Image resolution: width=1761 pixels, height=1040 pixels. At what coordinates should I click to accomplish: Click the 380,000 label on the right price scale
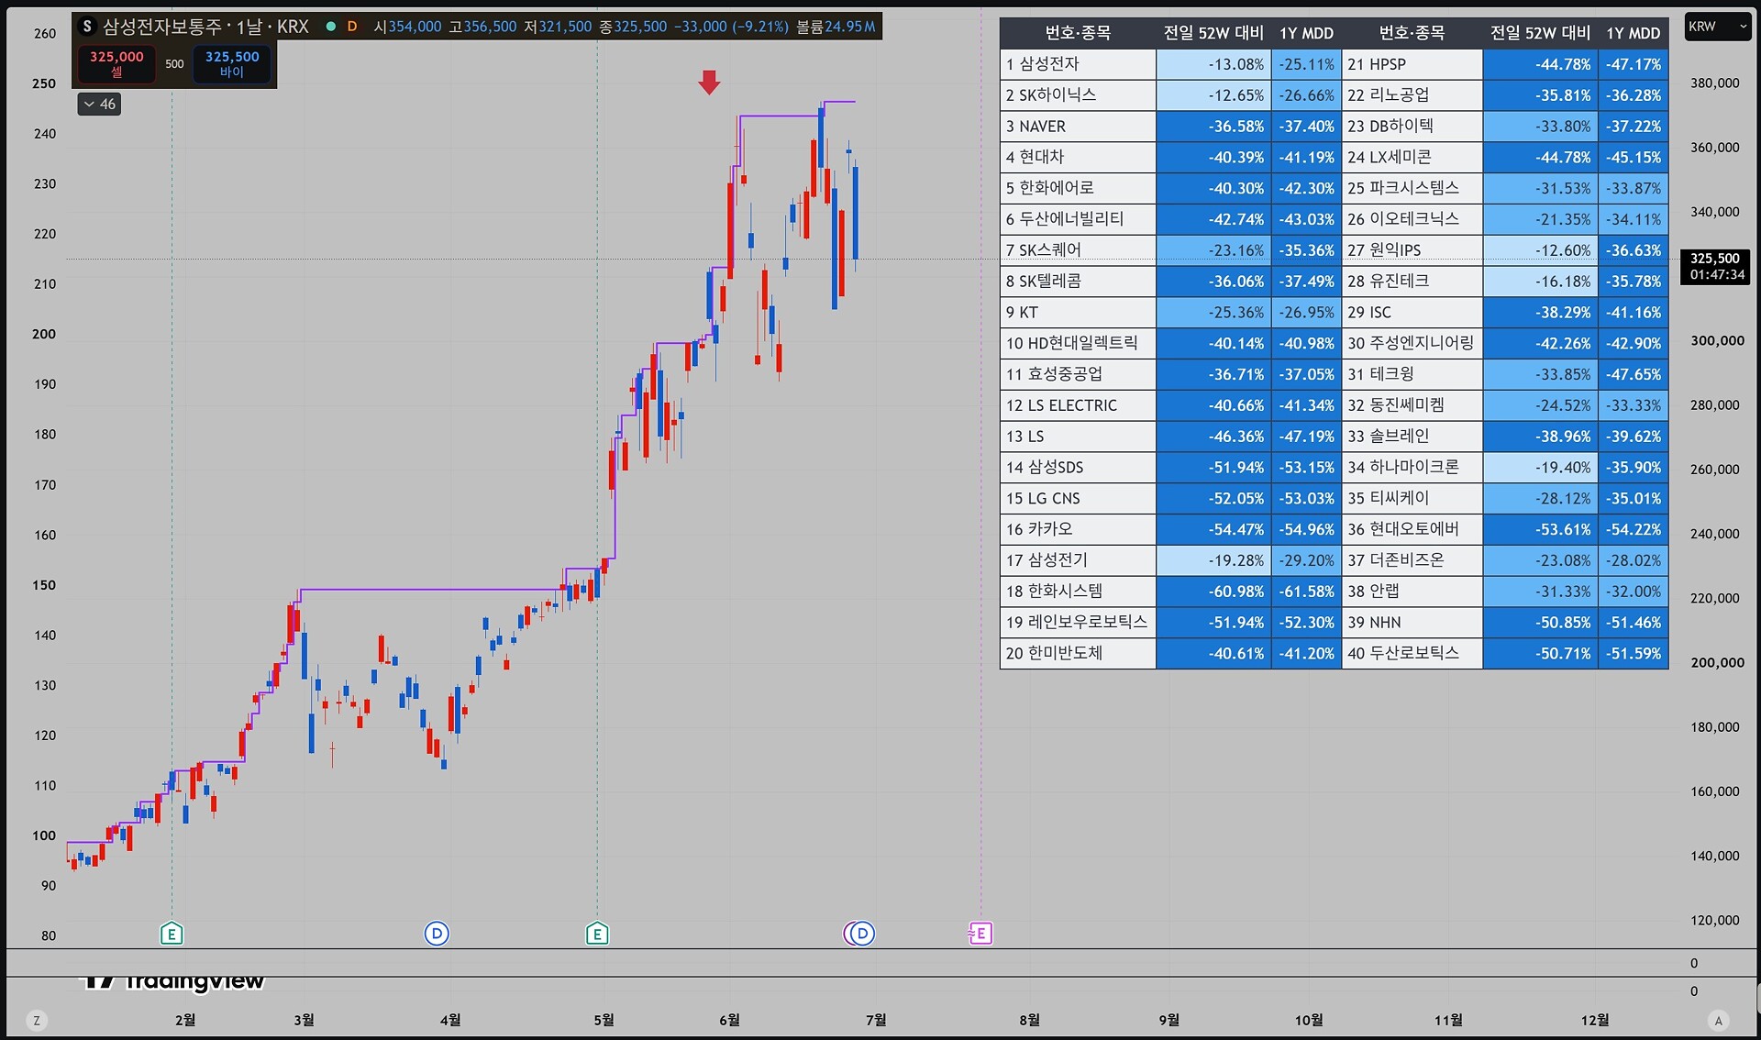pos(1715,83)
